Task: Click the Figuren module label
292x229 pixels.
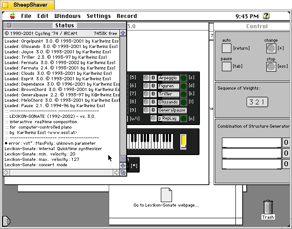Action: 168,86
